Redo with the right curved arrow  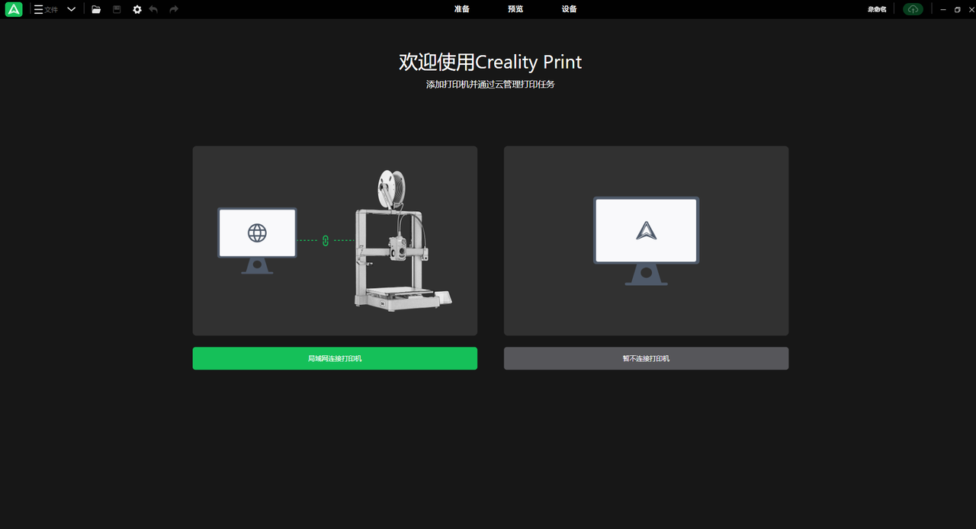click(174, 9)
